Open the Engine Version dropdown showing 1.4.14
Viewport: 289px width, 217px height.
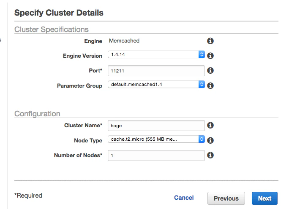[x=156, y=54]
